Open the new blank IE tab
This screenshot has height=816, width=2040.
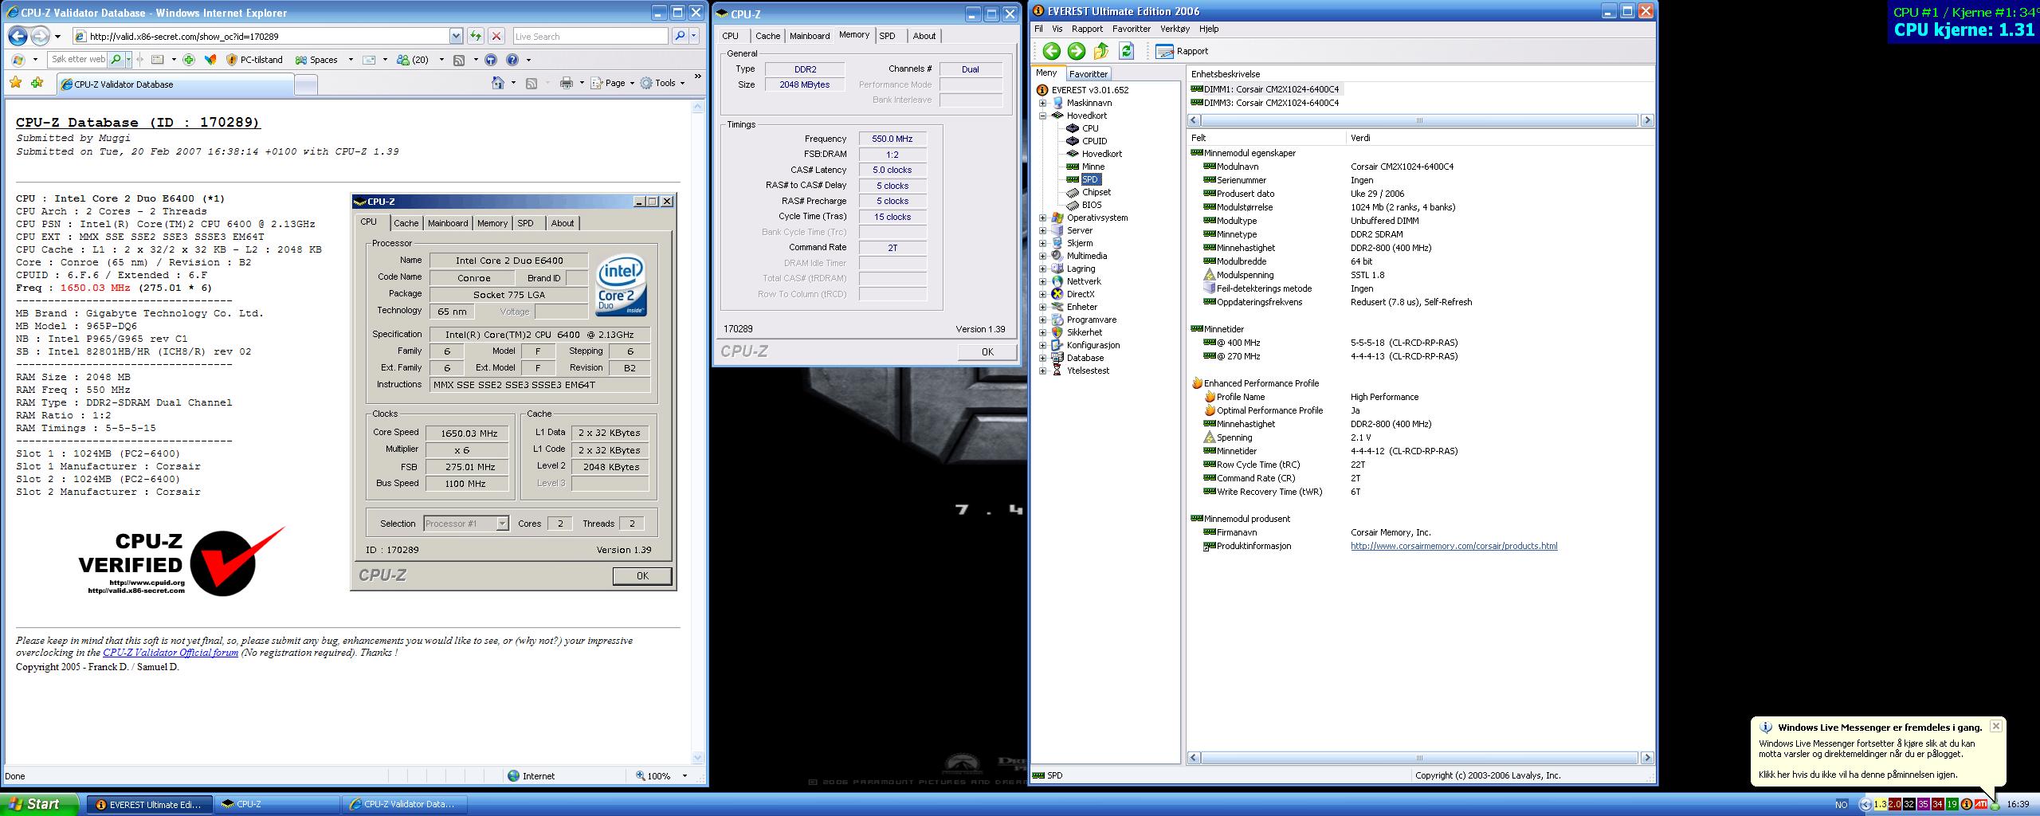coord(306,84)
